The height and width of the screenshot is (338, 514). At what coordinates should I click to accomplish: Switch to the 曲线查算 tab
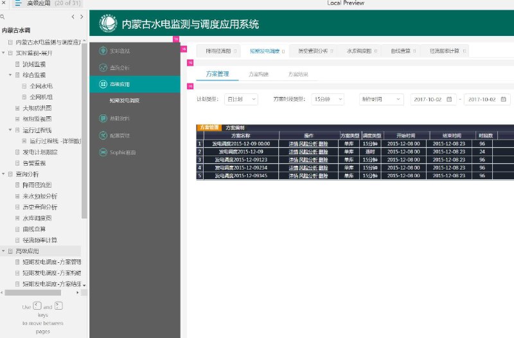(x=400, y=51)
